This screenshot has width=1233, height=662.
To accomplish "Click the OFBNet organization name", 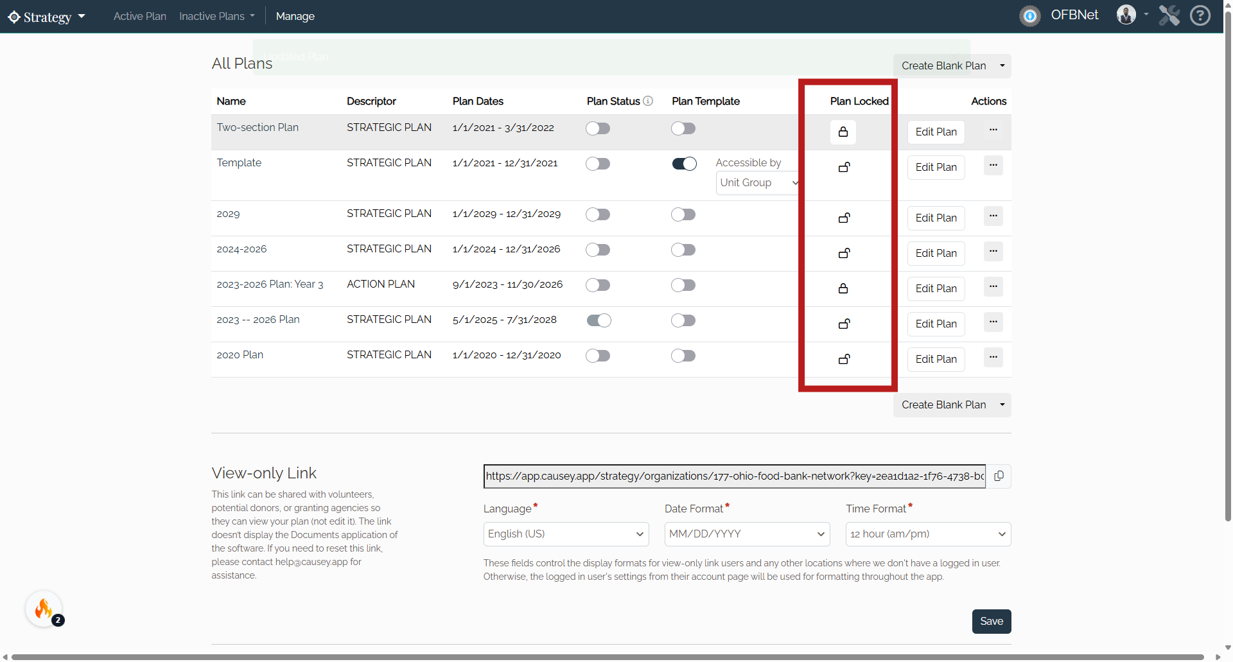I will point(1074,15).
